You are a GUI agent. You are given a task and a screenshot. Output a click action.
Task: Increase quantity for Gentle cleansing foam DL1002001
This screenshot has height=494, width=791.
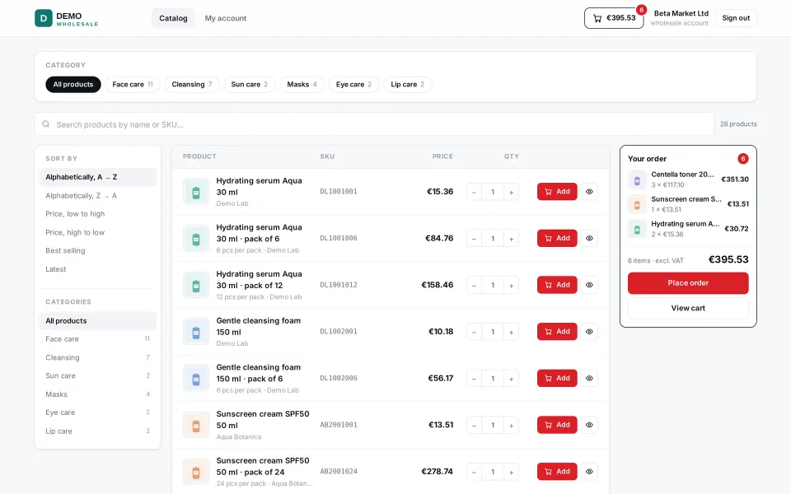pyautogui.click(x=511, y=332)
